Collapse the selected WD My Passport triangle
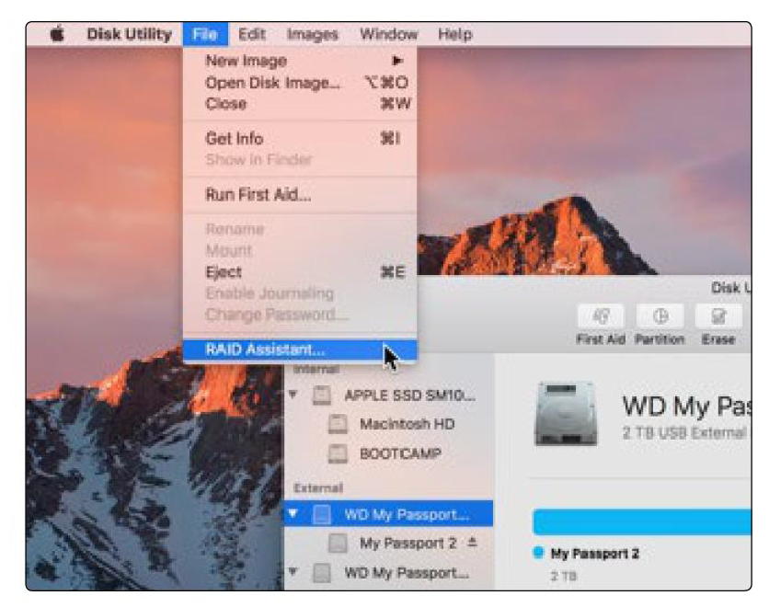 pyautogui.click(x=293, y=513)
